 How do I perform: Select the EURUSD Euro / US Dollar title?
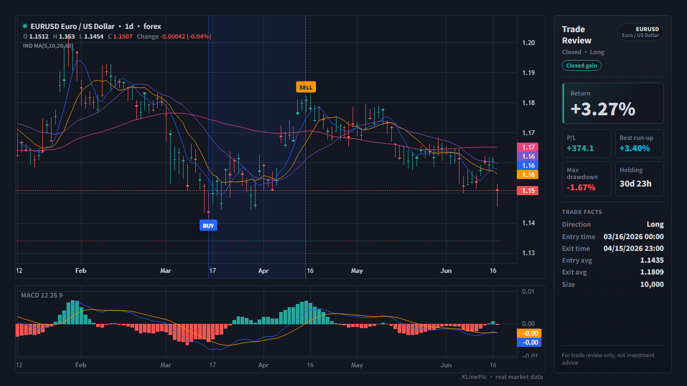pos(72,26)
